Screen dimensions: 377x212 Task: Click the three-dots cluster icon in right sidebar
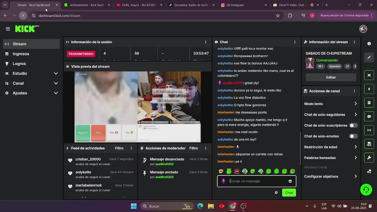pyautogui.click(x=369, y=171)
